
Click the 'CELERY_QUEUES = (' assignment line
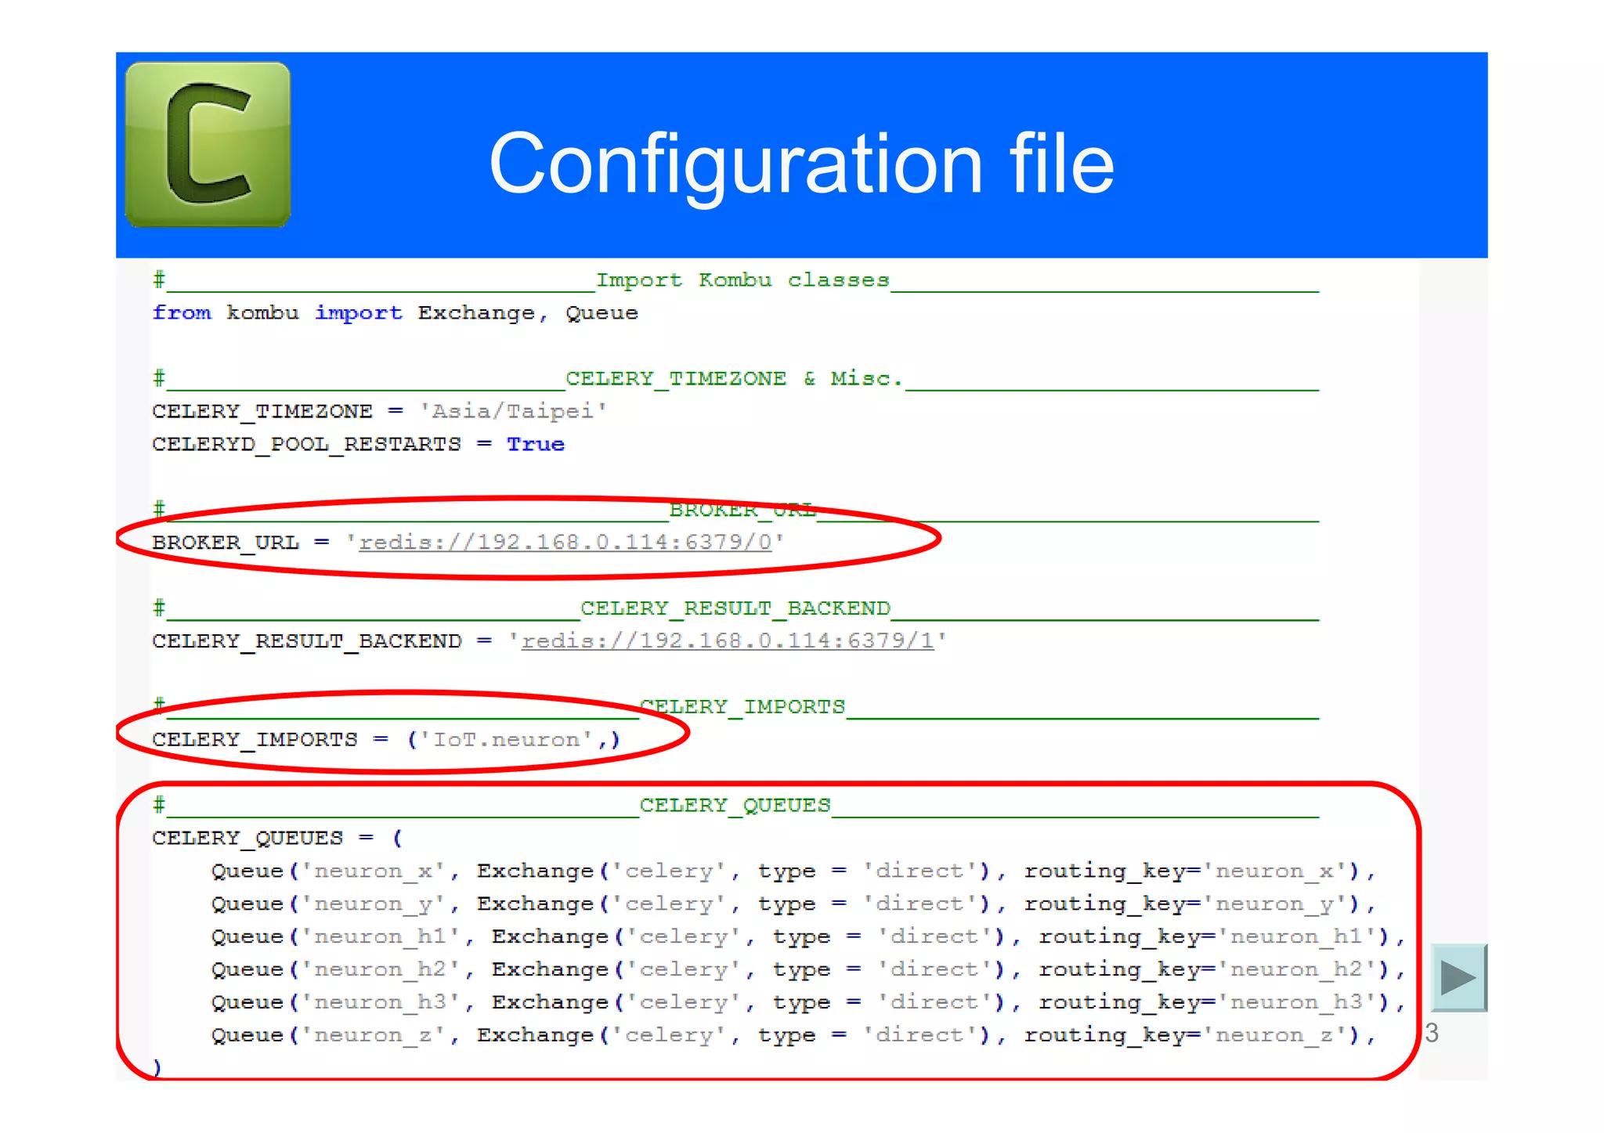277,839
